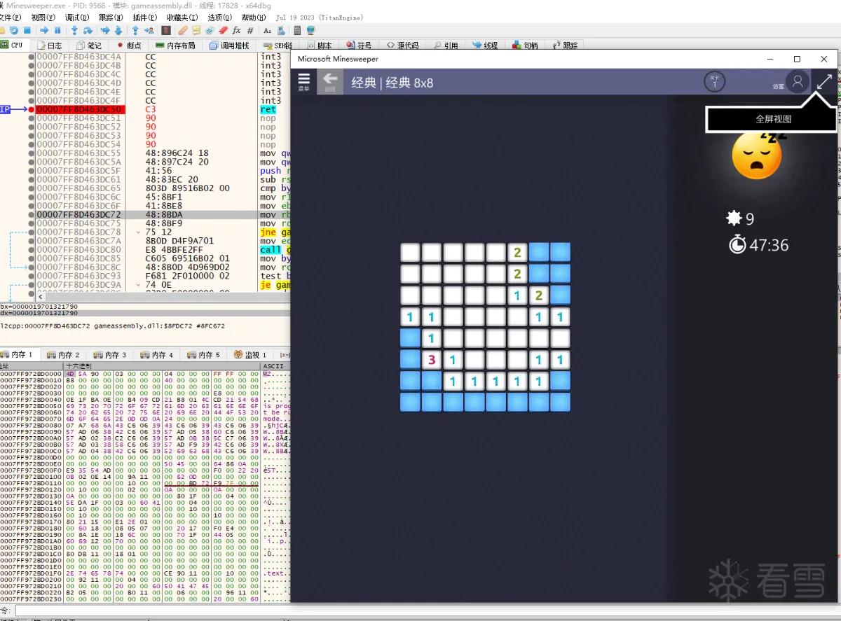Screen dimensions: 841x621
Task: Click the command input field at bottom
Action: point(428,611)
